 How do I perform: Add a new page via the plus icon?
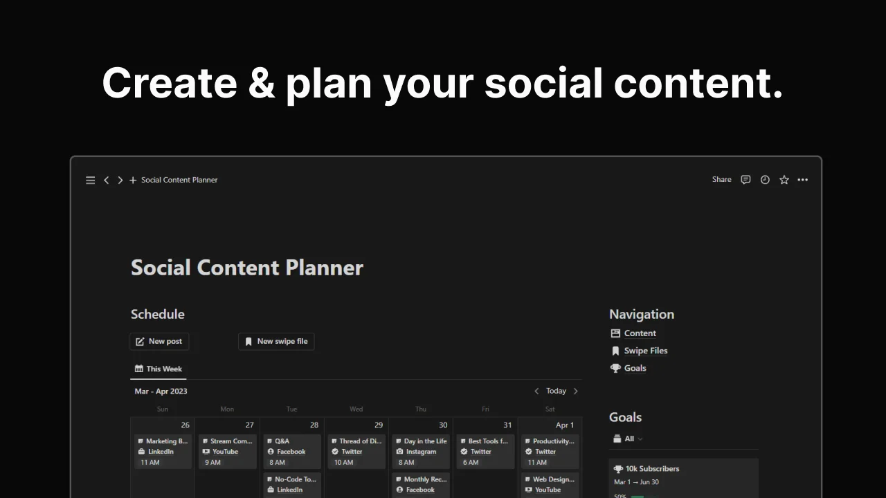point(132,180)
